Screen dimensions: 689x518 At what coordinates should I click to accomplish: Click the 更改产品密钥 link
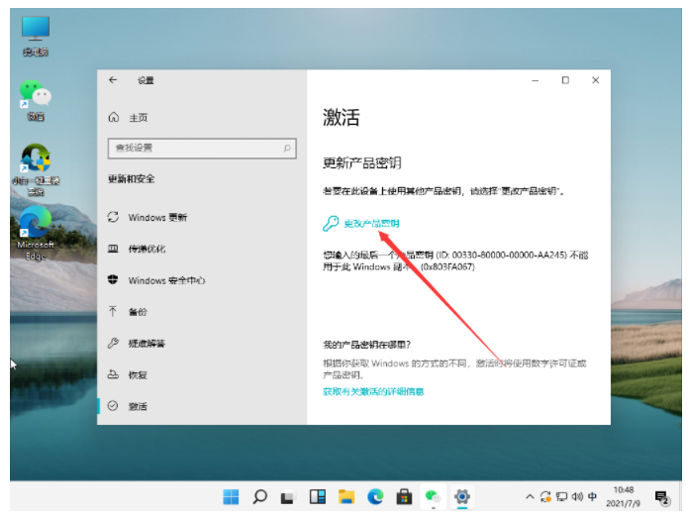coord(370,224)
